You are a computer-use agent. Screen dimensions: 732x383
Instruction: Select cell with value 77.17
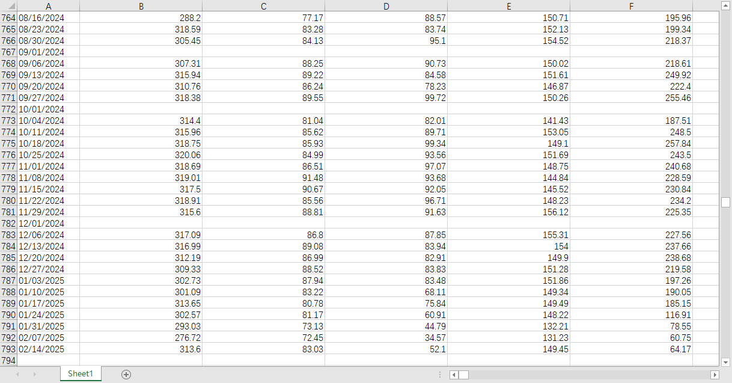pyautogui.click(x=263, y=18)
